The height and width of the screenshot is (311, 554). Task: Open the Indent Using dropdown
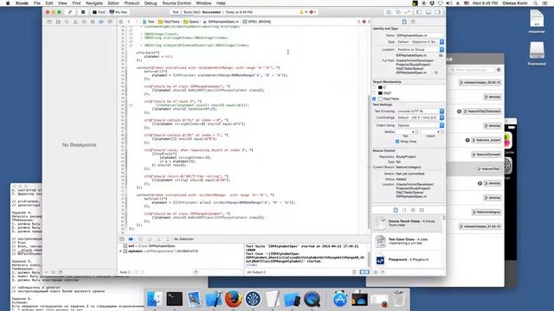tap(420, 125)
